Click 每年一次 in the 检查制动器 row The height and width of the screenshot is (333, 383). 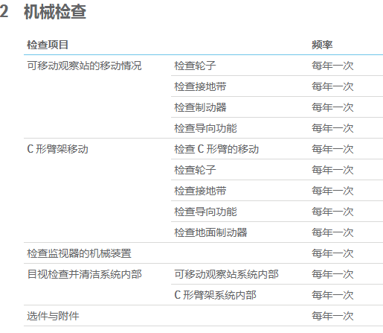[332, 107]
